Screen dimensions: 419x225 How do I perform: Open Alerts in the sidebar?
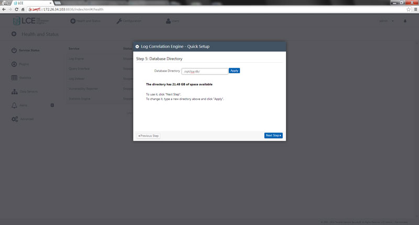coord(19,105)
